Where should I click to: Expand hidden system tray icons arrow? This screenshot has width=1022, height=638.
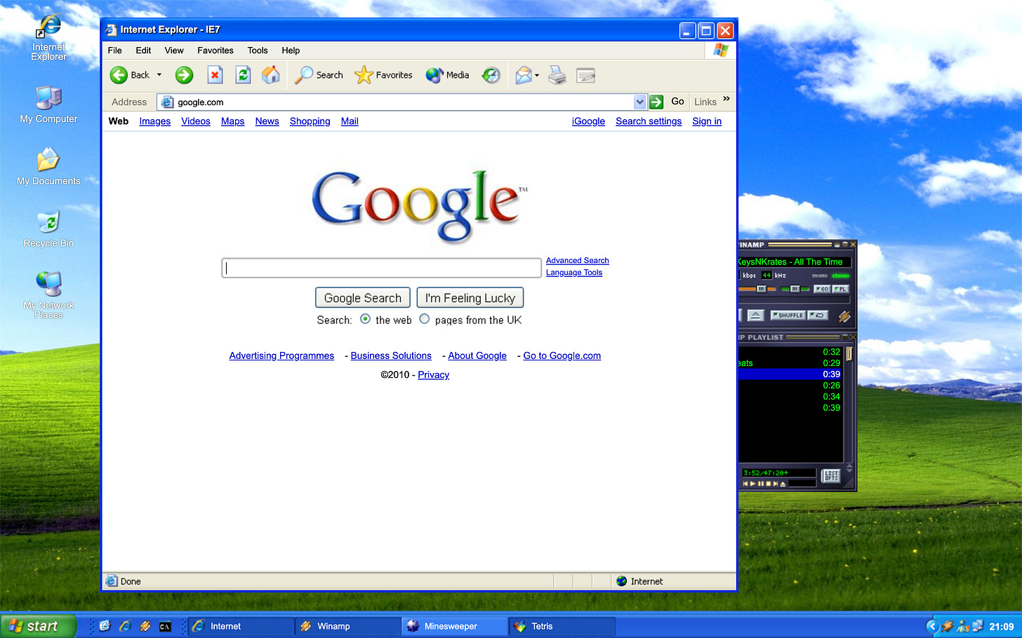932,626
